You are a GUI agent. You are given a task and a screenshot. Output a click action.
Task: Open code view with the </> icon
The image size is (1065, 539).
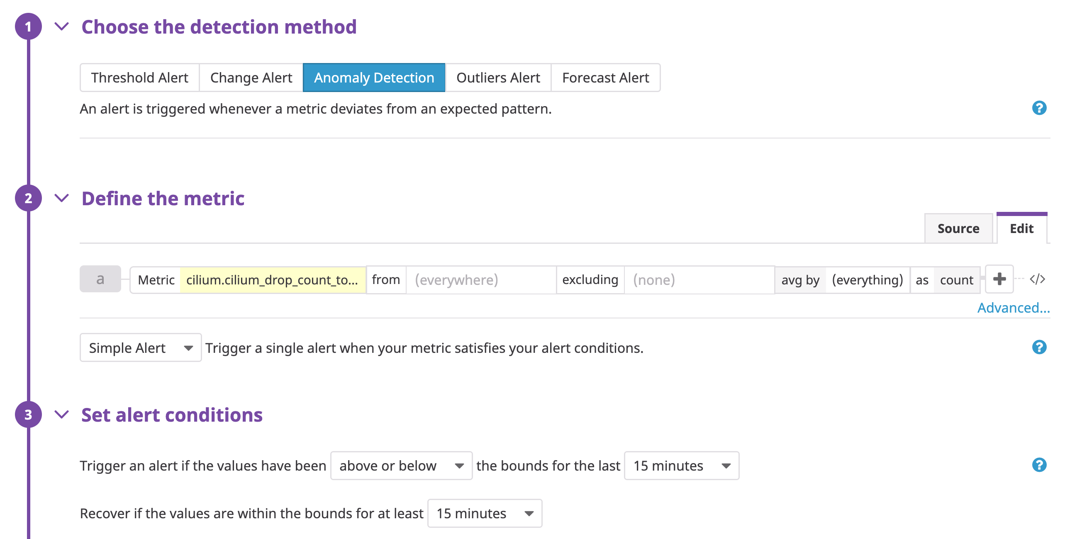click(x=1036, y=279)
